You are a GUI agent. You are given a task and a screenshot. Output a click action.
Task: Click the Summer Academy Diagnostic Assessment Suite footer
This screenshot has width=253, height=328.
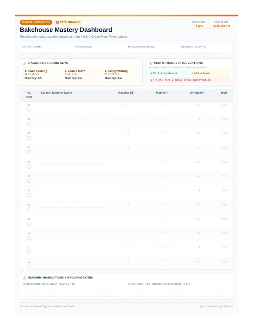[47, 306]
